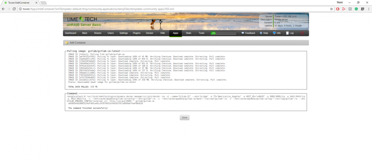This screenshot has height=166, width=372.
Task: Open the Tools tab
Action: (201, 33)
